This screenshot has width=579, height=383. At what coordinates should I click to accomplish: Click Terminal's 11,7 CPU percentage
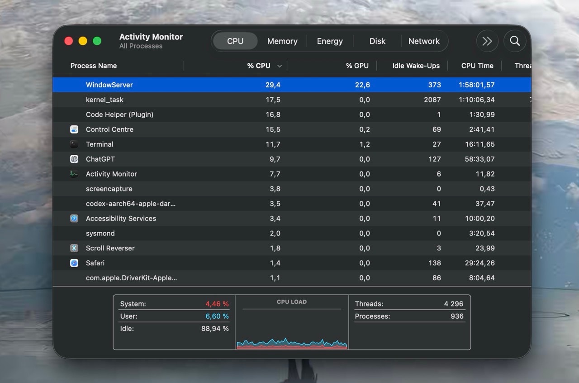[x=273, y=144]
